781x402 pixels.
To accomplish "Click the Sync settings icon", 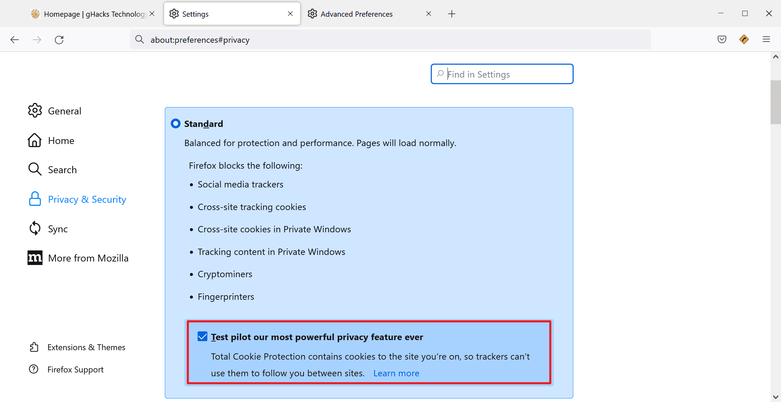I will [35, 229].
